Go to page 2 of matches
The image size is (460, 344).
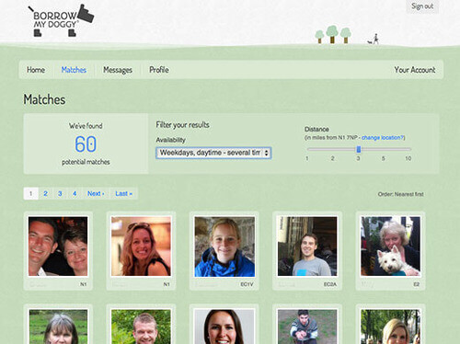pyautogui.click(x=45, y=193)
